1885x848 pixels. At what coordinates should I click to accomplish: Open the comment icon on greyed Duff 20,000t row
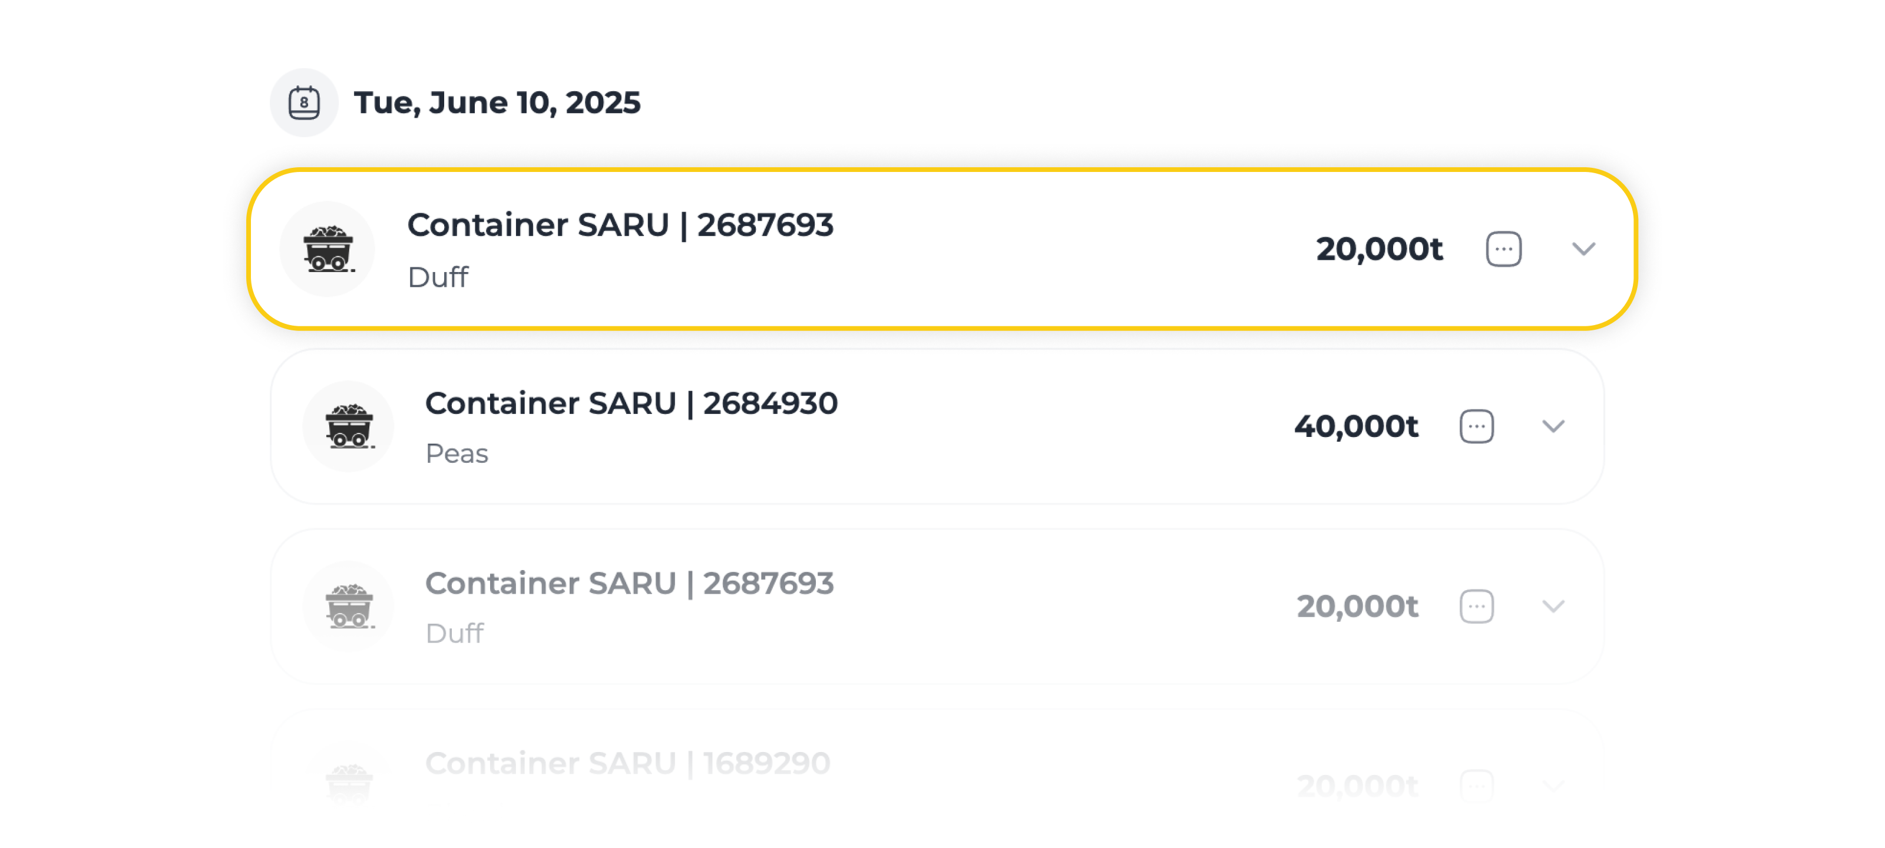click(x=1477, y=606)
